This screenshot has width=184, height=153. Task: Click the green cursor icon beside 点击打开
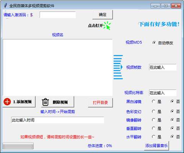(107, 26)
